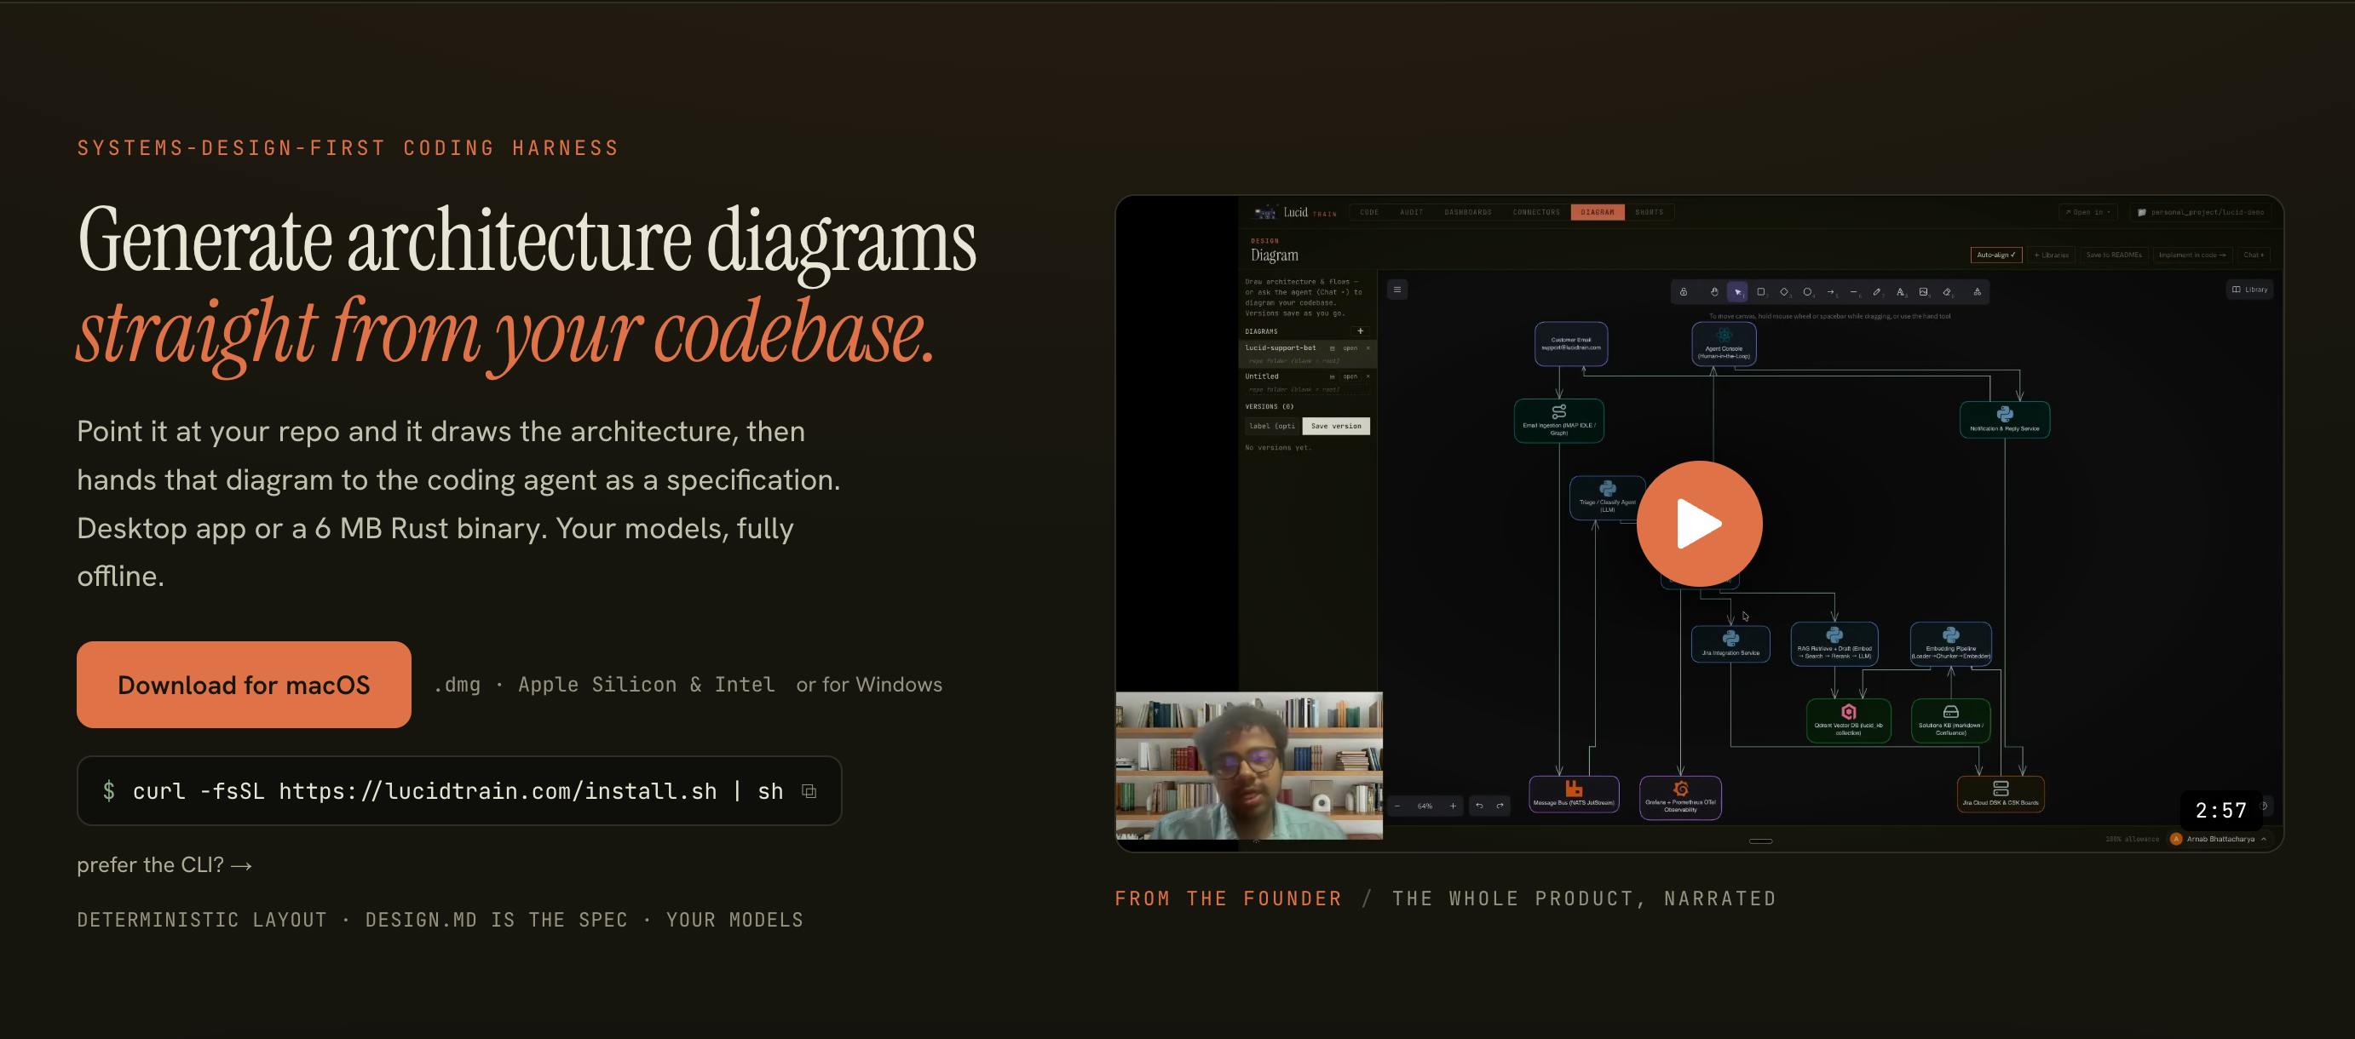This screenshot has width=2355, height=1039.
Task: Select the Insert image tool
Action: [x=1924, y=292]
